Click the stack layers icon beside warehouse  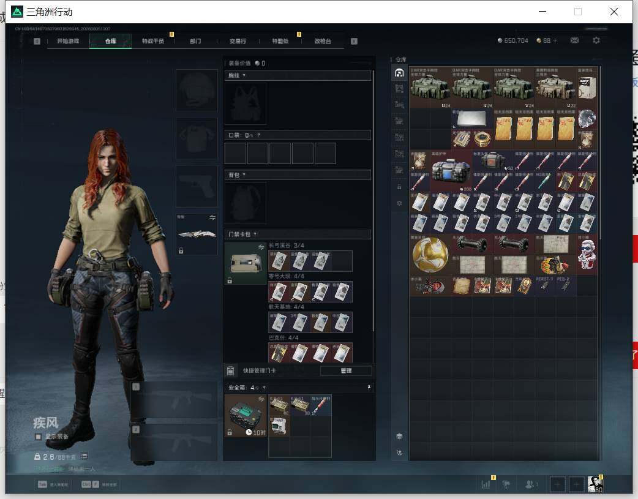coord(399,437)
